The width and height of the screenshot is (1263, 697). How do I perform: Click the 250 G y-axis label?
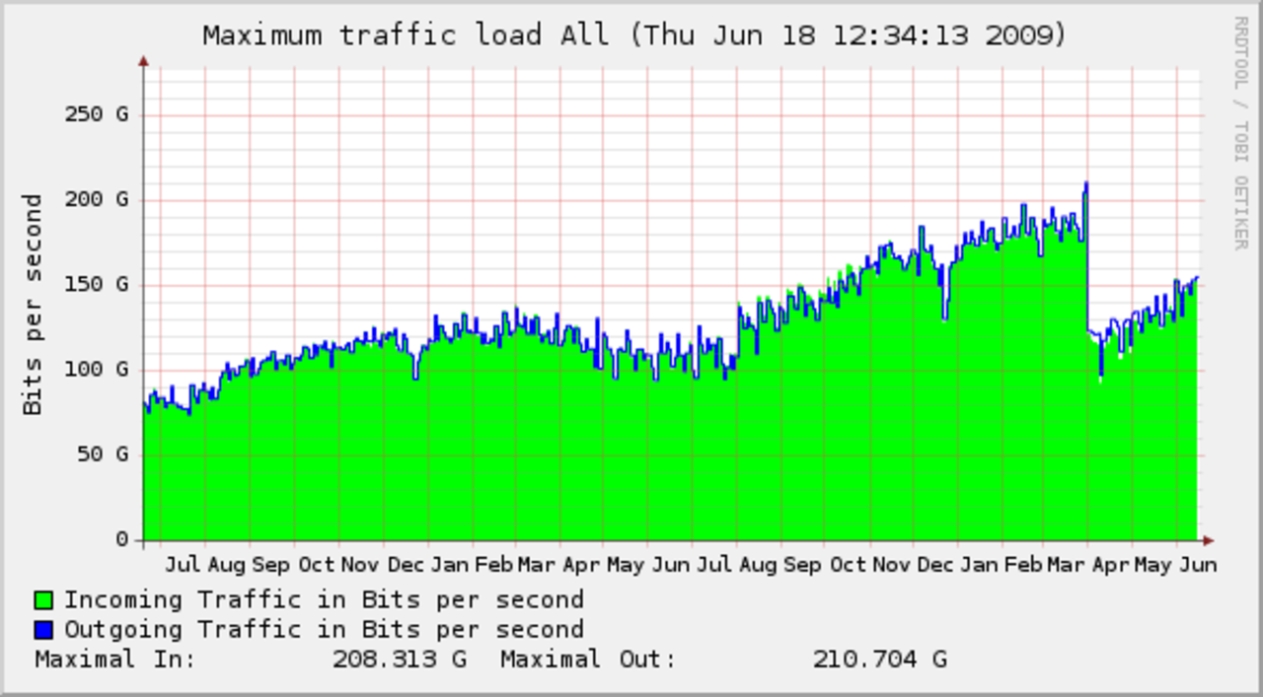click(96, 114)
